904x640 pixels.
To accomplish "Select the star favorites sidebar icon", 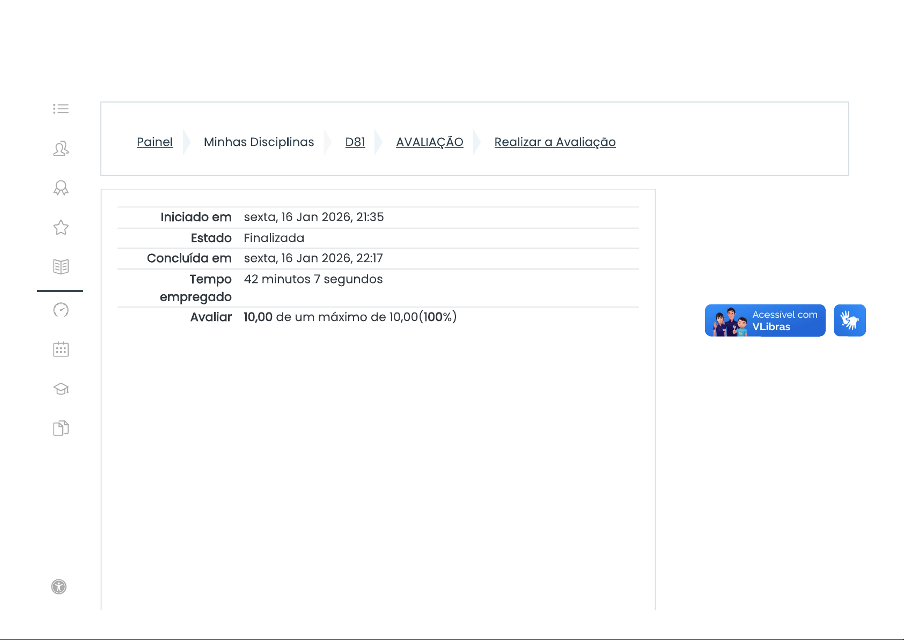I will 61,228.
